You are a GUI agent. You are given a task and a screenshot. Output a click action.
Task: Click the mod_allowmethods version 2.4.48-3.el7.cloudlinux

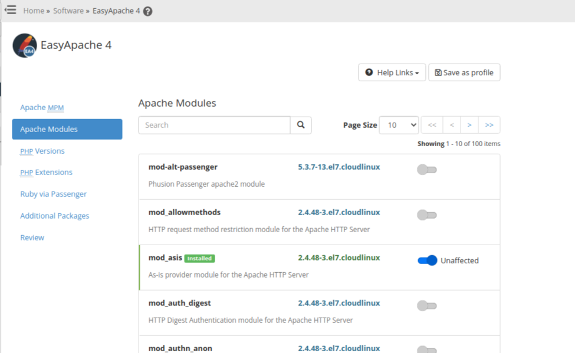[339, 212]
